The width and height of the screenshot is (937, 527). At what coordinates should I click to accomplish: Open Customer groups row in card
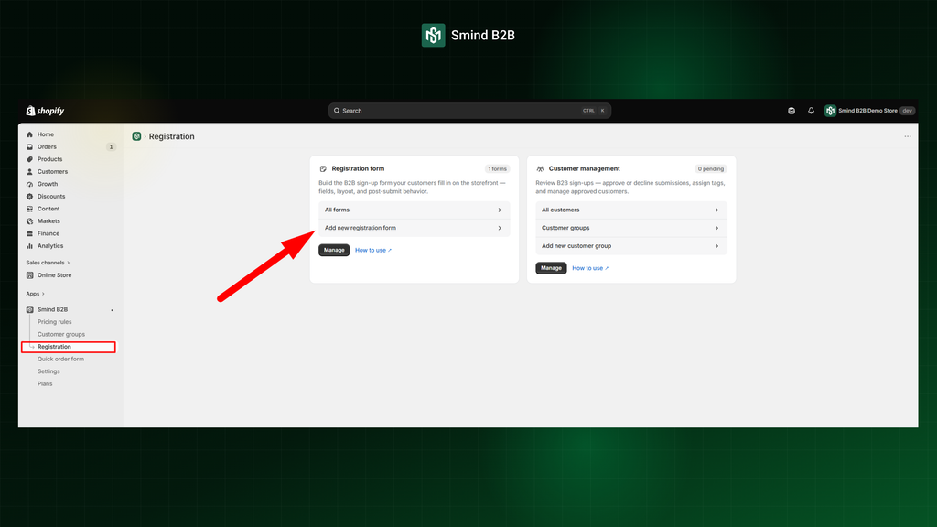tap(631, 228)
